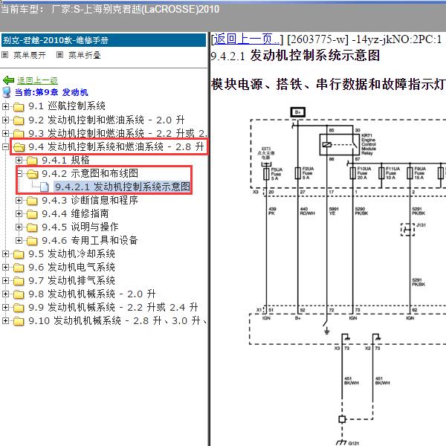This screenshot has width=446, height=446.
Task: Click folder icon for 9.8 发动机机械系统
Action: [19, 294]
